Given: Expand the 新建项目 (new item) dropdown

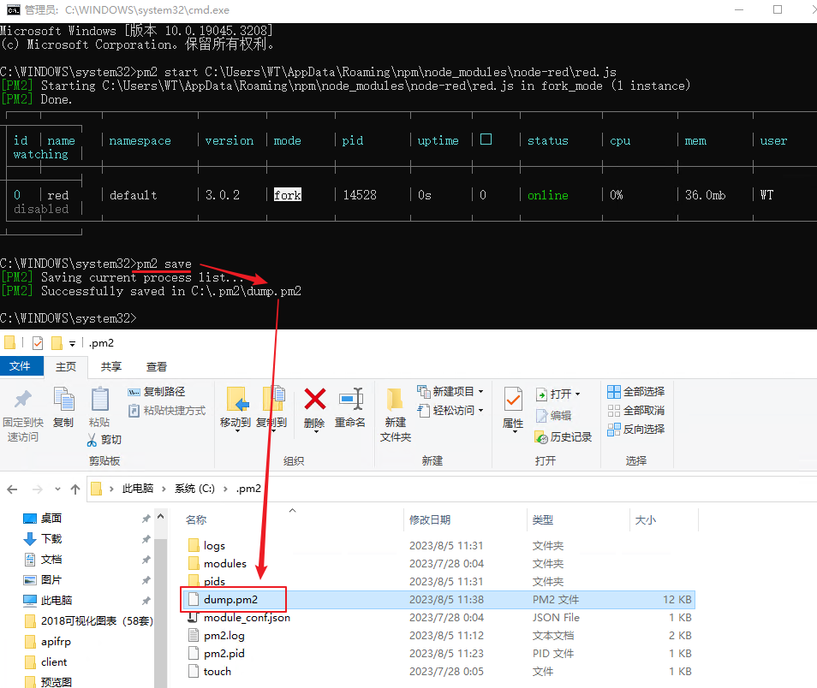Looking at the screenshot, I should pyautogui.click(x=481, y=392).
